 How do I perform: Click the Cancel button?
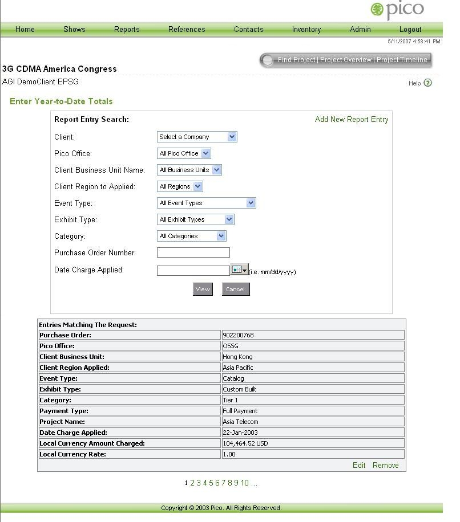236,289
